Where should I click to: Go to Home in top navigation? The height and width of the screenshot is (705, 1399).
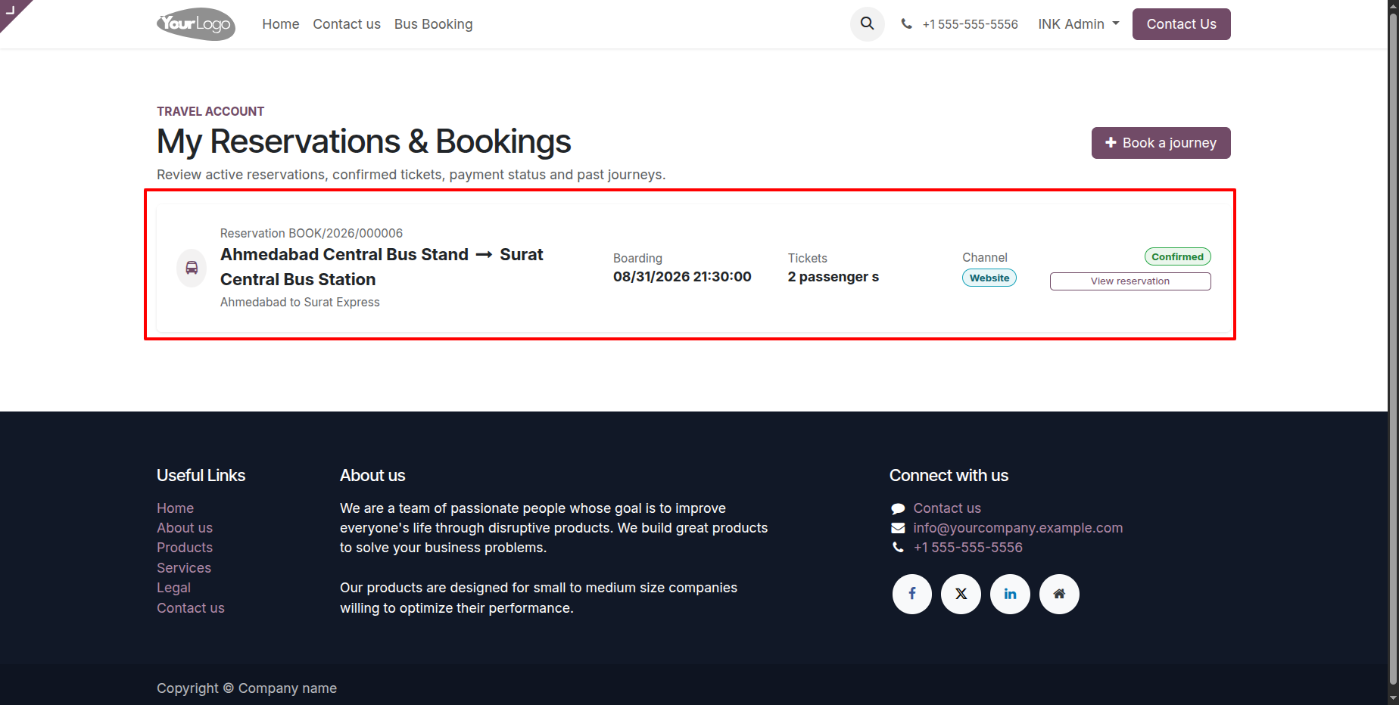(281, 24)
